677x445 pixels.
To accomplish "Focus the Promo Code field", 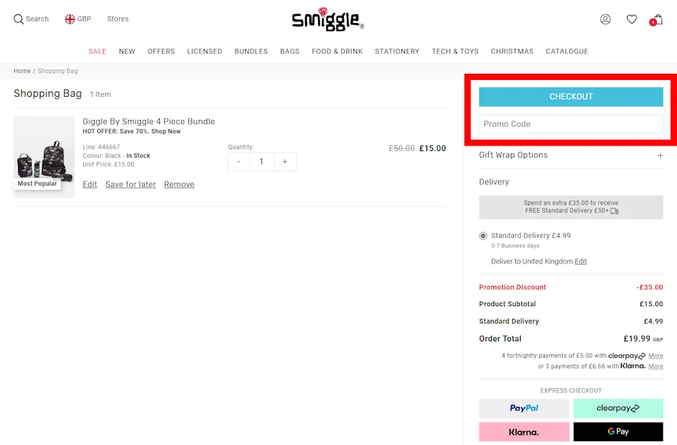I will pyautogui.click(x=571, y=124).
